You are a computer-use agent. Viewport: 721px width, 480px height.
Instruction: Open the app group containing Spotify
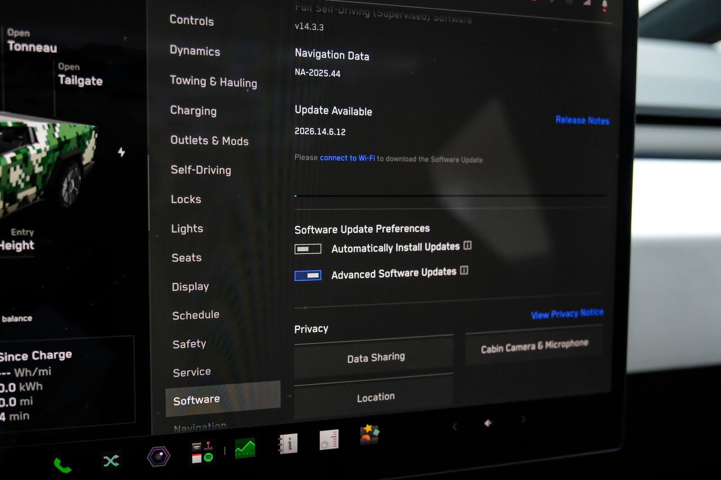pyautogui.click(x=203, y=452)
